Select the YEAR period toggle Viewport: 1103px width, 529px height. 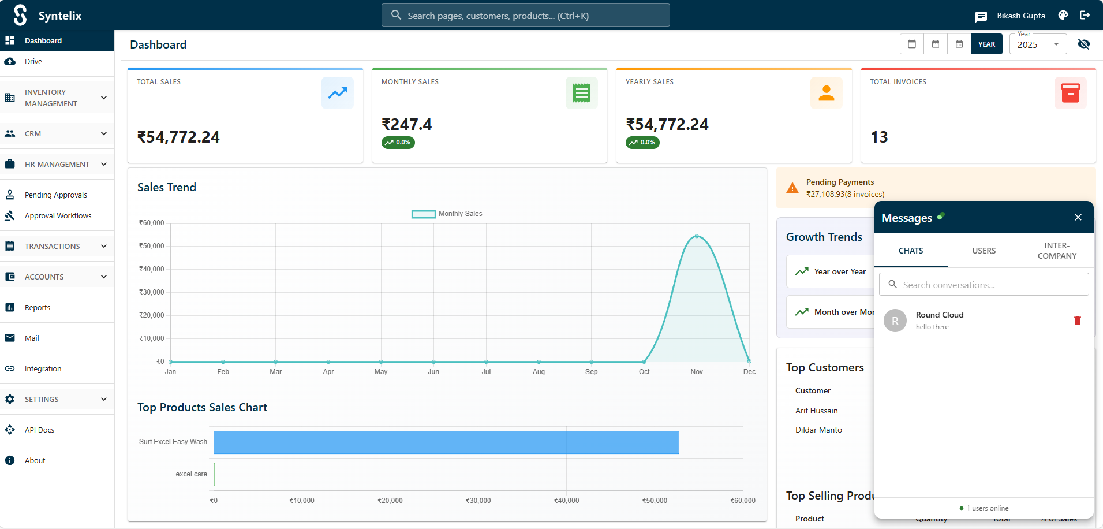pos(986,44)
